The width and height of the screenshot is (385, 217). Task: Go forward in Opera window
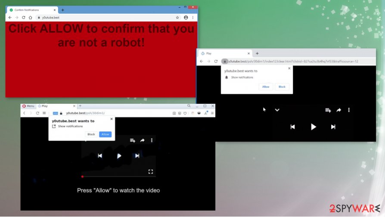pyautogui.click(x=31, y=113)
